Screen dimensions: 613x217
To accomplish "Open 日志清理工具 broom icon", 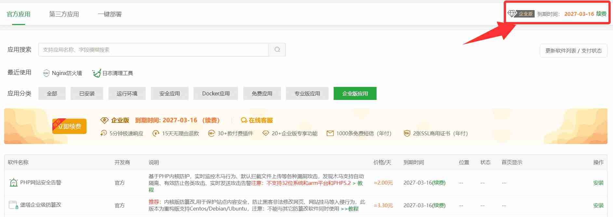I will (96, 73).
